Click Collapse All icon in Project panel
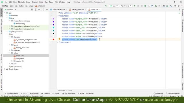 39,9
